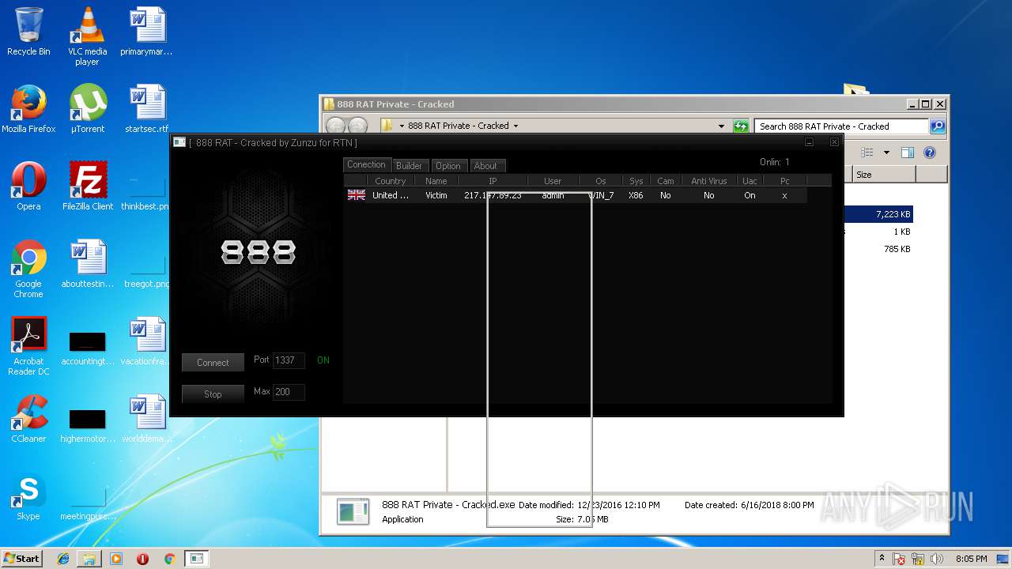Select the Victim name cell
This screenshot has width=1012, height=569.
[x=436, y=195]
